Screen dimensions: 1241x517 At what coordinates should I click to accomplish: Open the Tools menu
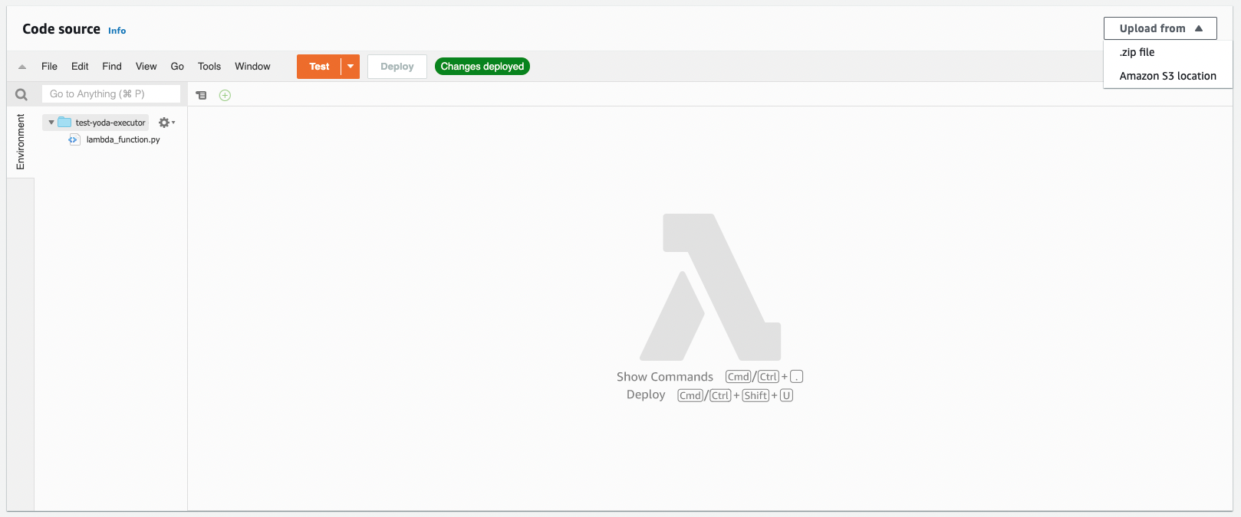(x=209, y=67)
